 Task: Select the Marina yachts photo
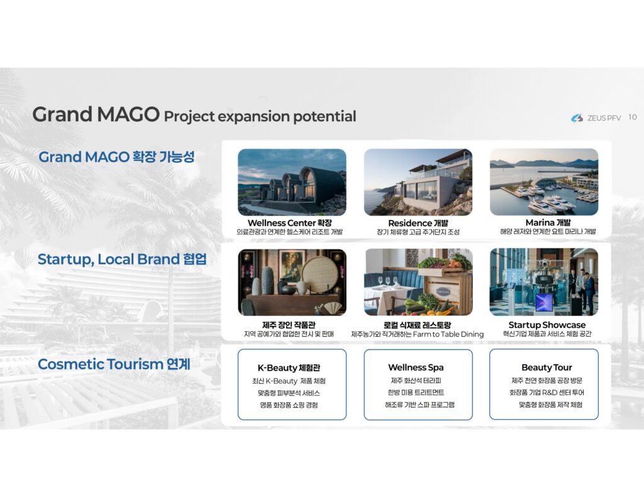[544, 182]
